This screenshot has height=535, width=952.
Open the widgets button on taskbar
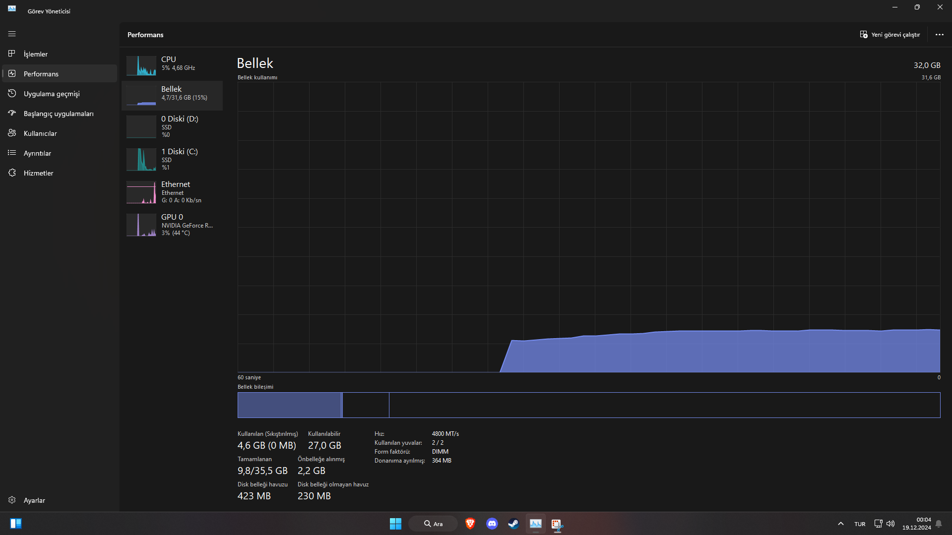[x=15, y=524]
